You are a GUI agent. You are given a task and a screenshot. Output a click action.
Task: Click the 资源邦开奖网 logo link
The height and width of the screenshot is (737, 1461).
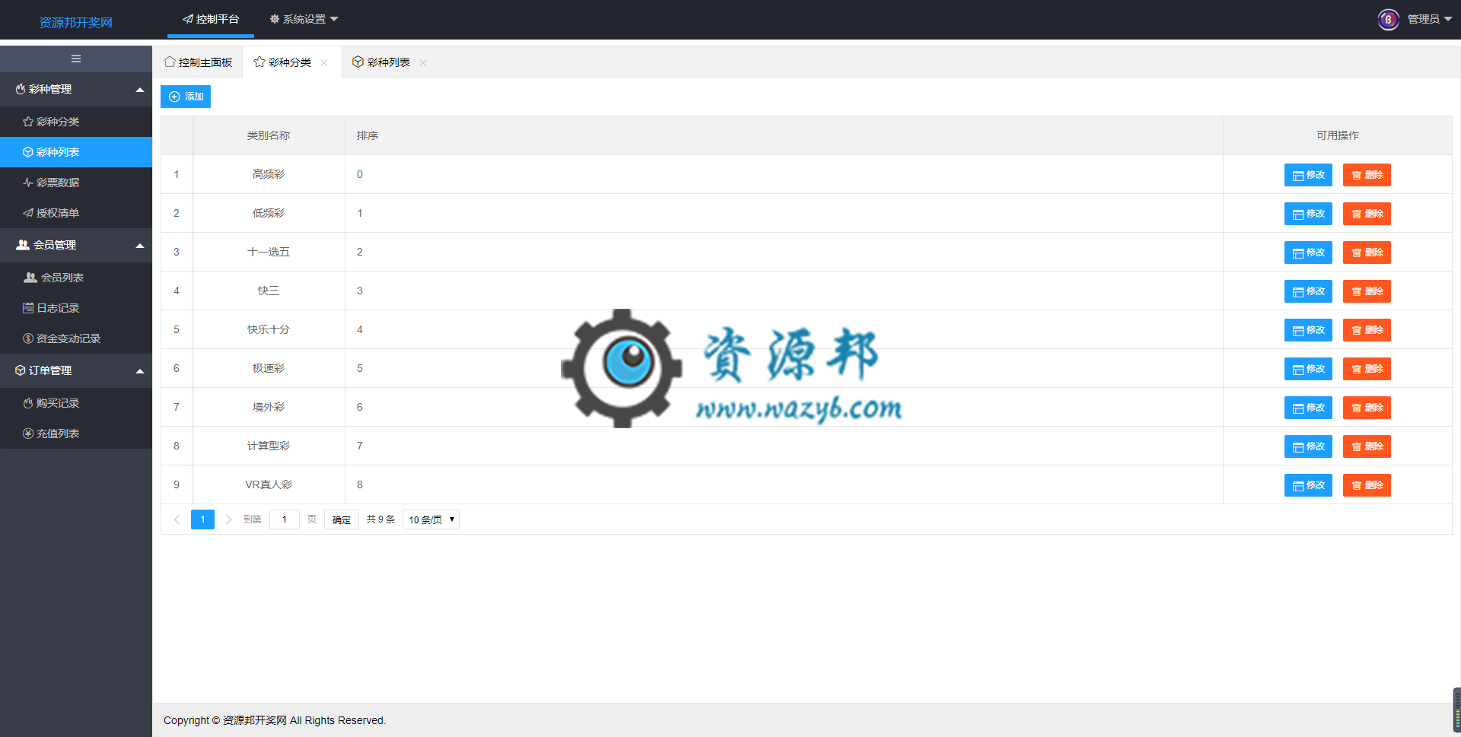75,23
